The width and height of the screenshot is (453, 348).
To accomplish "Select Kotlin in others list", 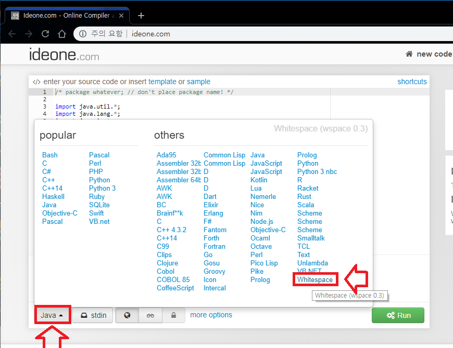I will [259, 180].
